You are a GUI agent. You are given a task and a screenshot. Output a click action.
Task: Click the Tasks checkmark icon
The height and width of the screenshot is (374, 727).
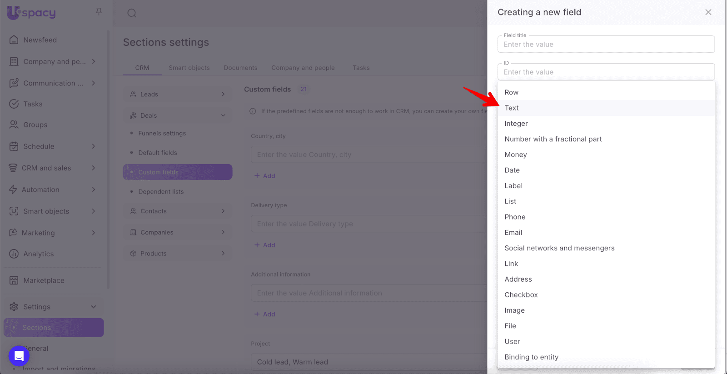click(14, 104)
